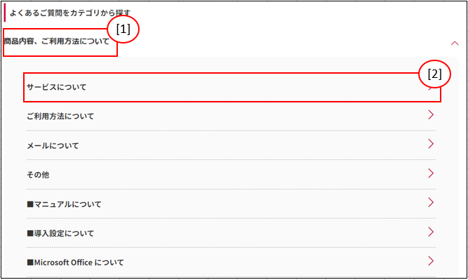Click the [1] annotation circle marker
The image size is (468, 280).
(x=123, y=29)
